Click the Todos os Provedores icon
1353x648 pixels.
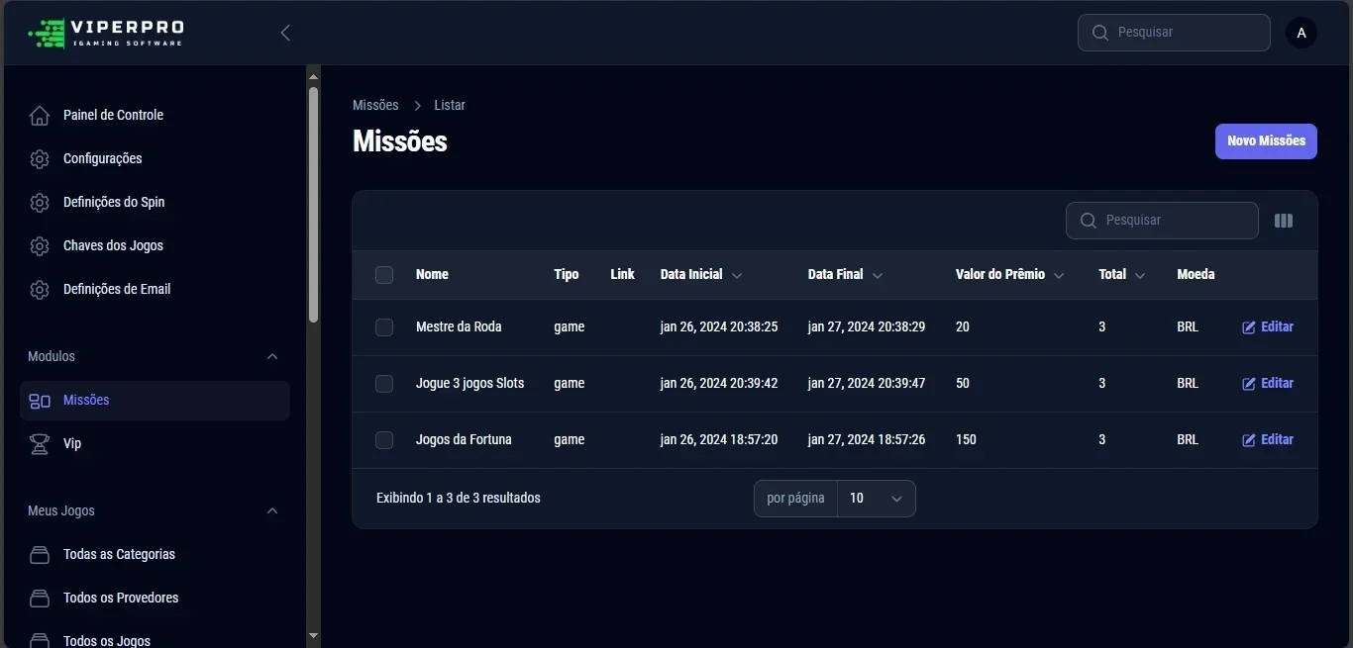pos(40,599)
